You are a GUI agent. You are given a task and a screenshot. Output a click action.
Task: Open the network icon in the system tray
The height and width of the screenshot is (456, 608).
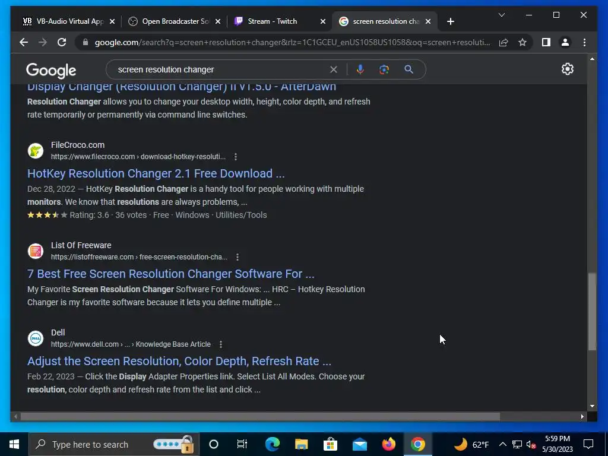pos(517,444)
